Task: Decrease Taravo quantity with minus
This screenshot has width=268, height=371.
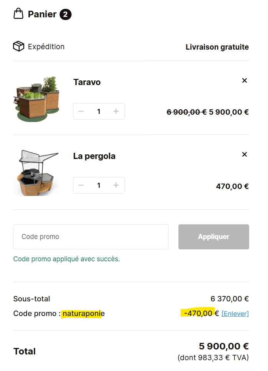Action: coord(81,111)
